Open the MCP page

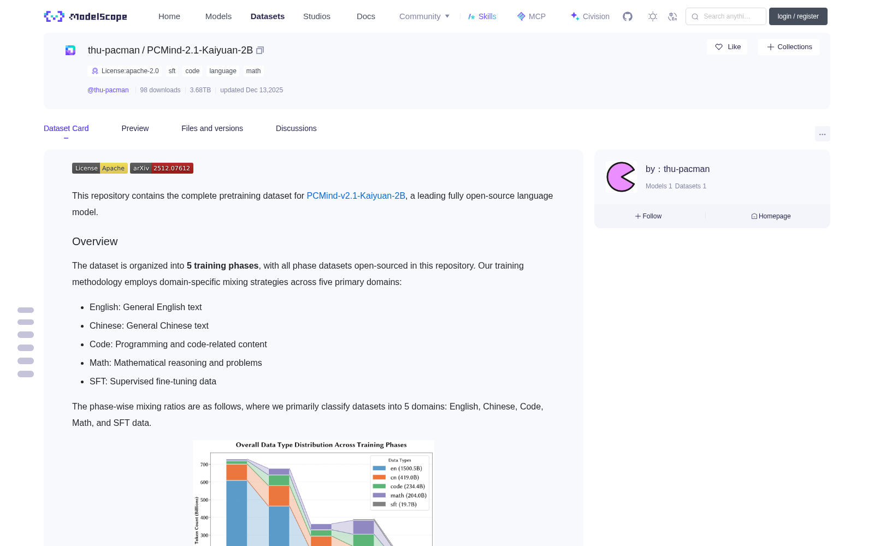(x=532, y=16)
